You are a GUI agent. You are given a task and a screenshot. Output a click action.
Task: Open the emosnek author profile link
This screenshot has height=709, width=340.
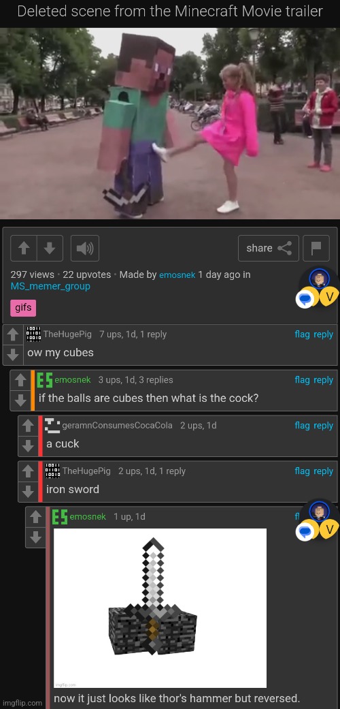click(177, 275)
